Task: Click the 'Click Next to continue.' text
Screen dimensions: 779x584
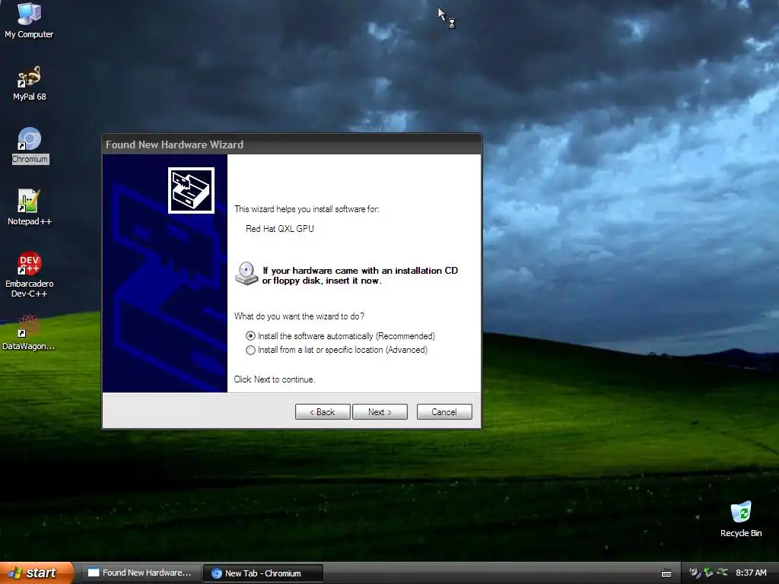Action: 274,379
